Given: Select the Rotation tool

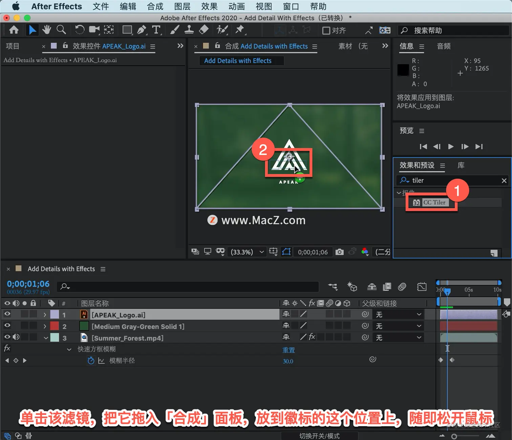Looking at the screenshot, I should point(79,30).
